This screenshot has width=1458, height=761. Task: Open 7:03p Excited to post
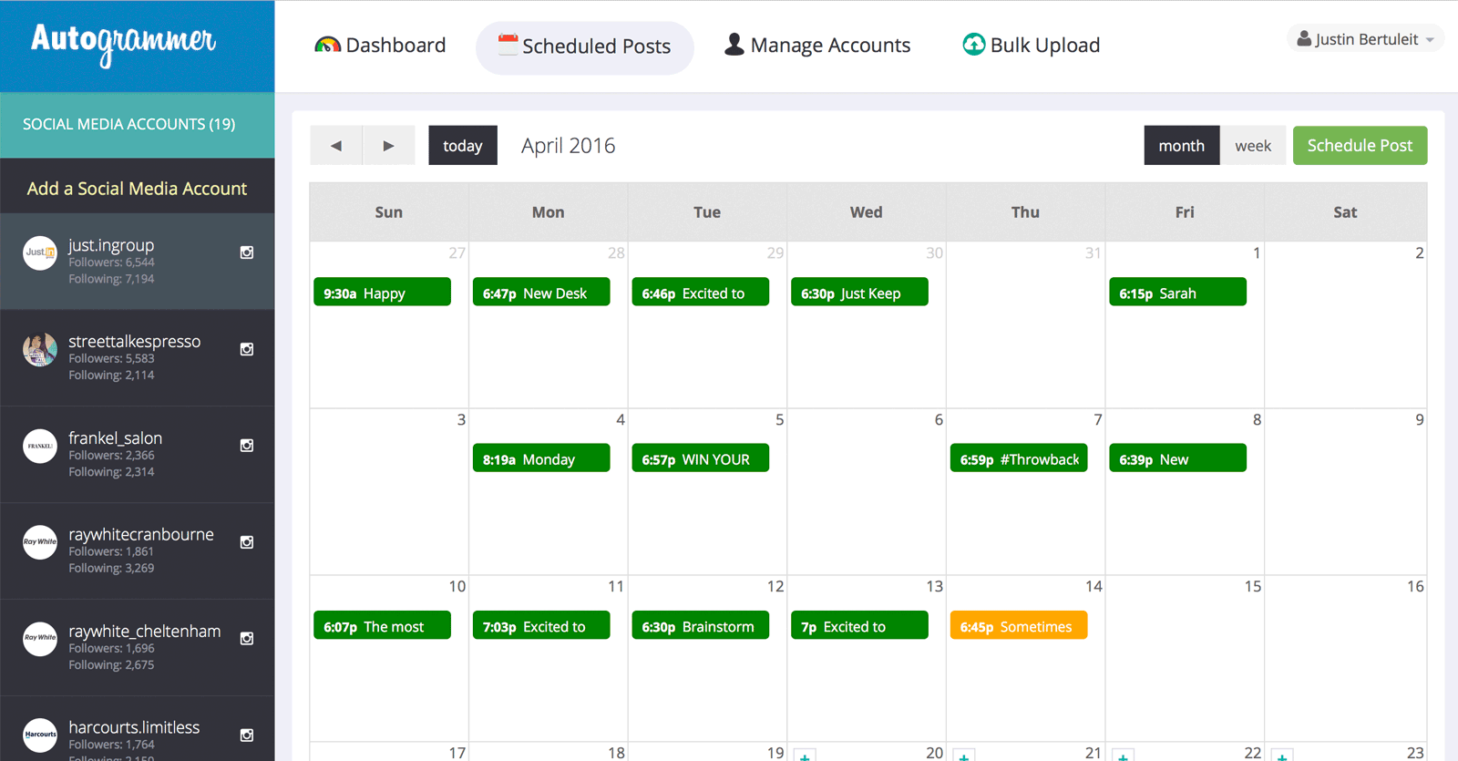pos(541,625)
